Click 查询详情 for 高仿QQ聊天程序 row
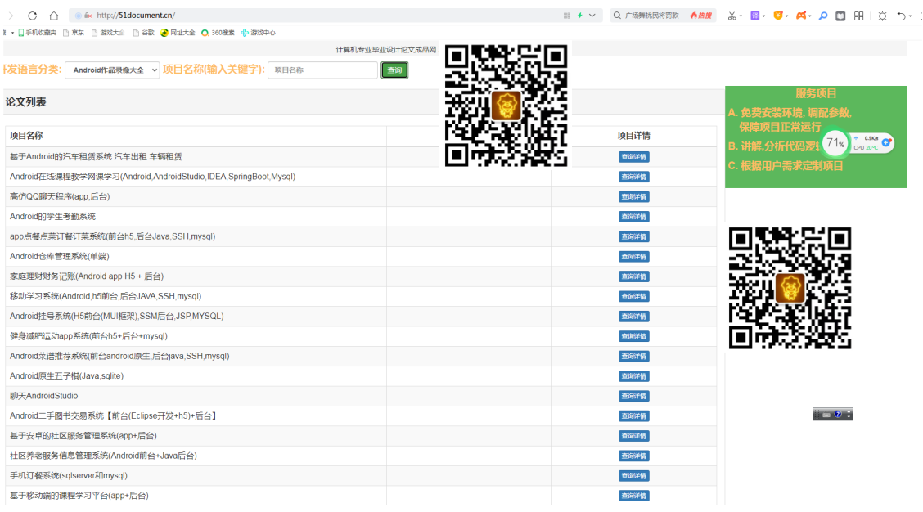This screenshot has width=923, height=512. [634, 197]
